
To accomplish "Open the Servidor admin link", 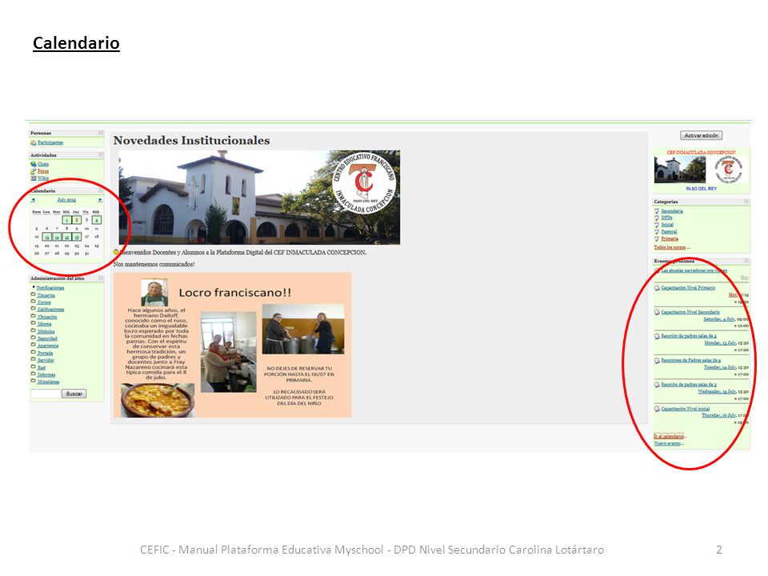I will tap(46, 360).
